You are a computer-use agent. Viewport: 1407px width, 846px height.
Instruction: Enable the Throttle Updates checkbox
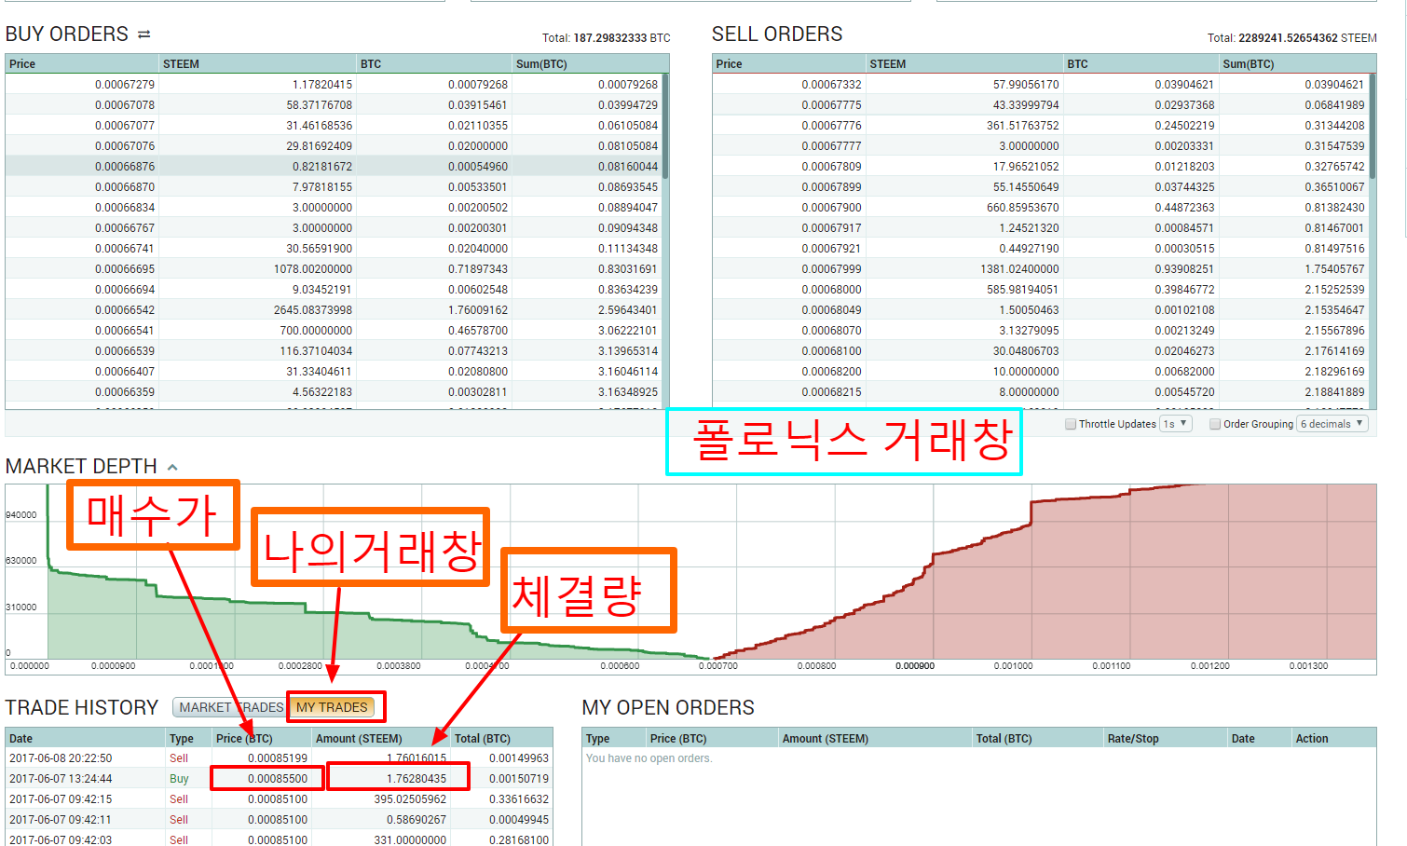[x=1070, y=423]
